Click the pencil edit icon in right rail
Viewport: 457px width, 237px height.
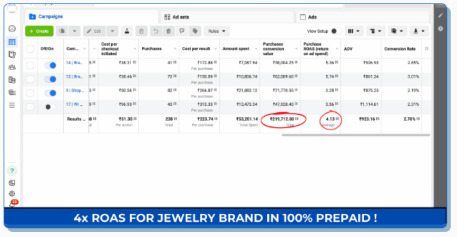click(x=440, y=15)
